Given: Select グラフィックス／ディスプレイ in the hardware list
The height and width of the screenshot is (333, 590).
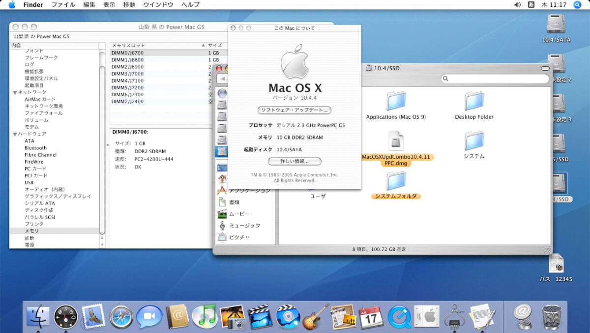Looking at the screenshot, I should tap(58, 196).
